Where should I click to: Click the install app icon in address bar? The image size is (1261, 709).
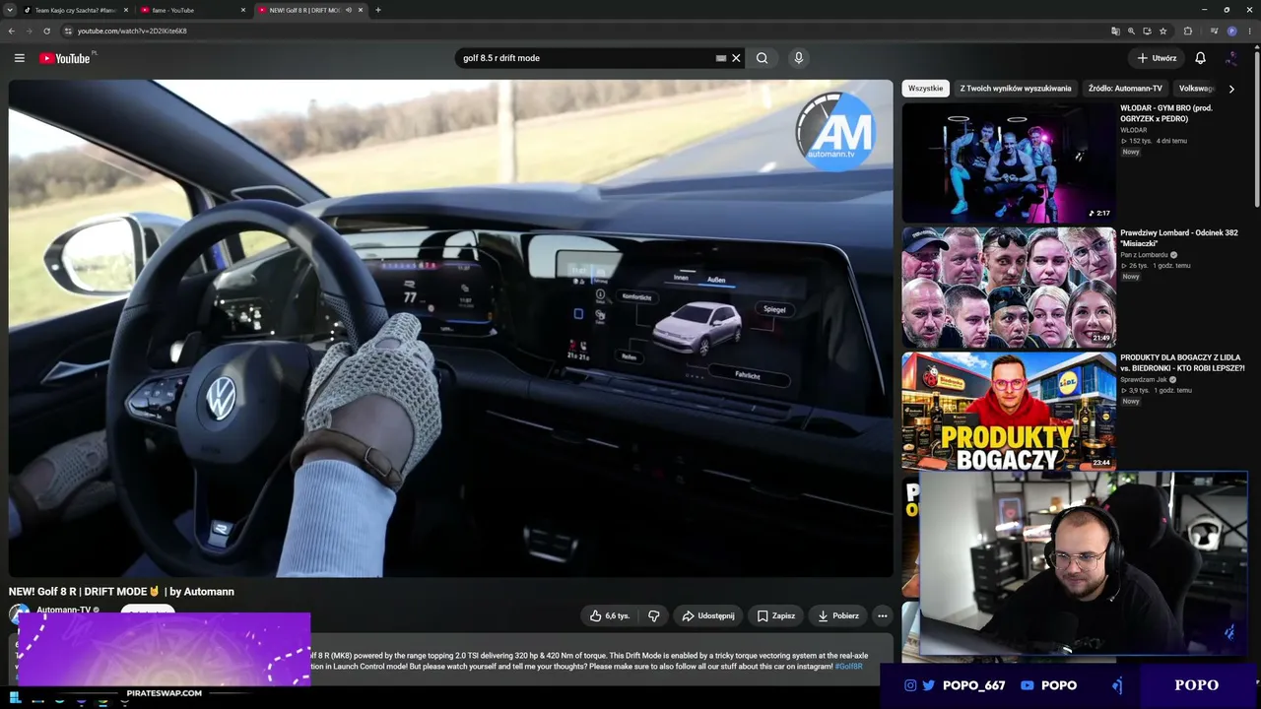point(1147,31)
